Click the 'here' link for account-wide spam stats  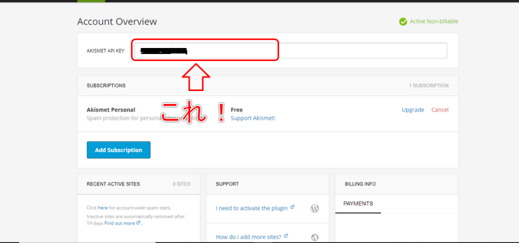click(x=102, y=208)
